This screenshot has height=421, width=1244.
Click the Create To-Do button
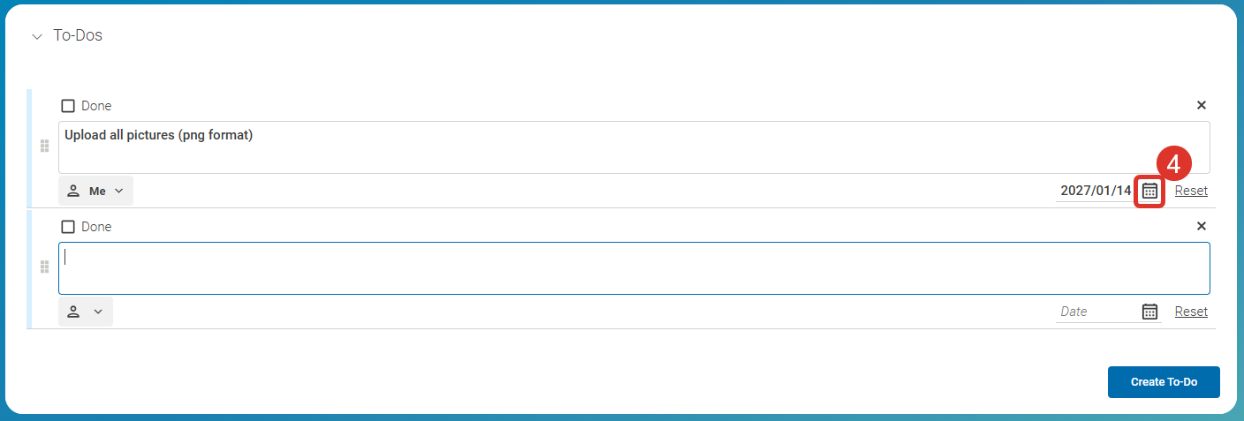coord(1164,382)
